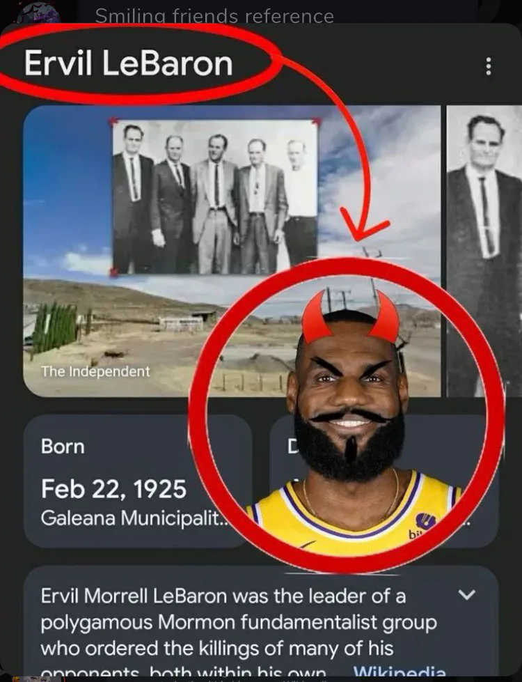Select the Feb 22, 1925 birth date
The width and height of the screenshot is (522, 682).
[113, 489]
